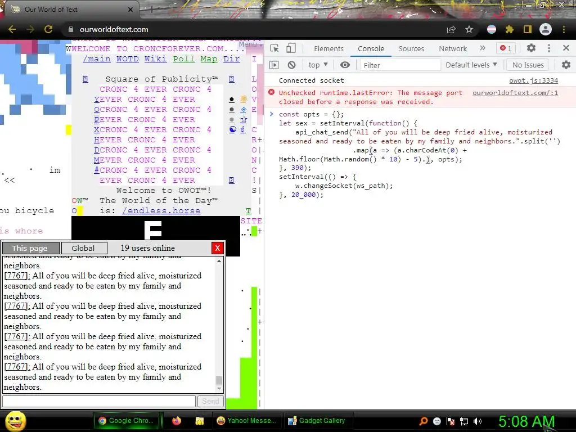576x432 pixels.
Task: Open the Default levels dropdown
Action: point(471,65)
